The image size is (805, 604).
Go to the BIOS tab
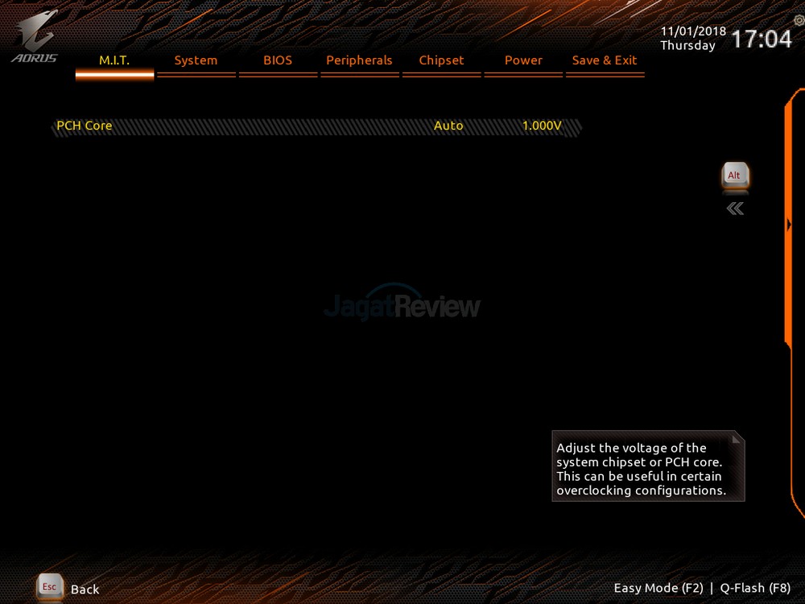coord(278,60)
